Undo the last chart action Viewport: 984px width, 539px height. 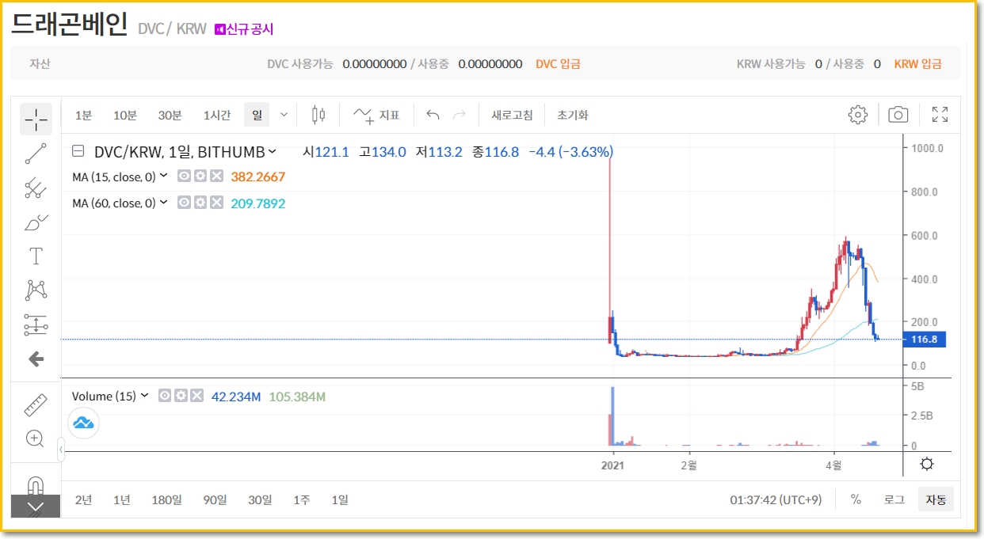coord(433,115)
